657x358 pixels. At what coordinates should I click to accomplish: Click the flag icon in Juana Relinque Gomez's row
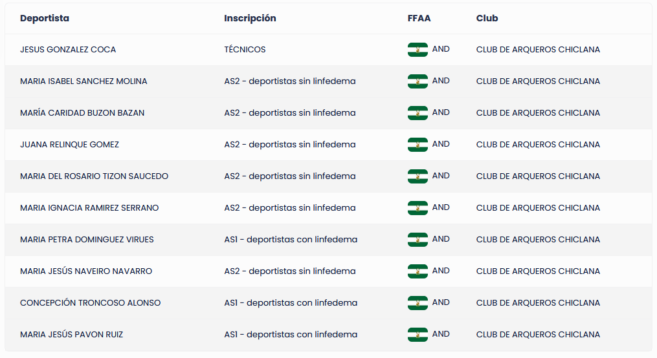coord(418,145)
